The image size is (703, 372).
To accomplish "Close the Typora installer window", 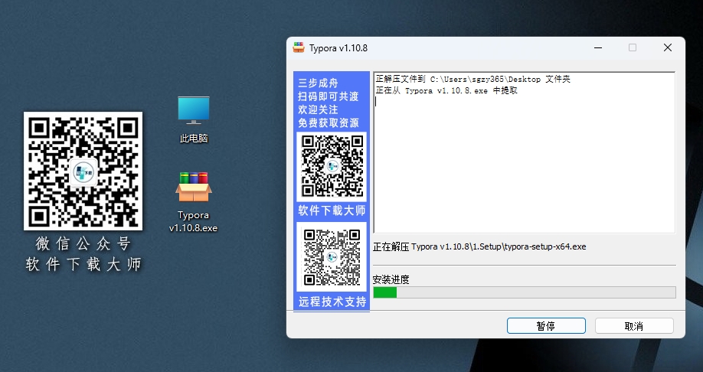I will tap(668, 47).
